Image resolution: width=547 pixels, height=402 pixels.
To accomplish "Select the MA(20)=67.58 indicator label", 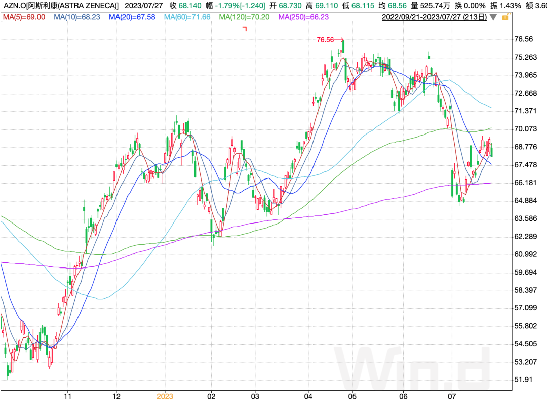I will [132, 17].
